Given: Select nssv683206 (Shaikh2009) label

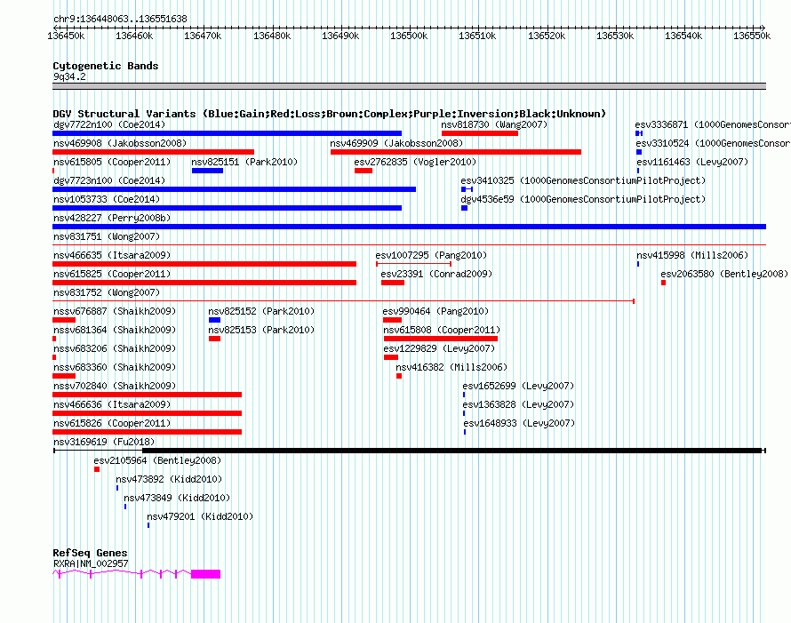Looking at the screenshot, I should (x=115, y=348).
